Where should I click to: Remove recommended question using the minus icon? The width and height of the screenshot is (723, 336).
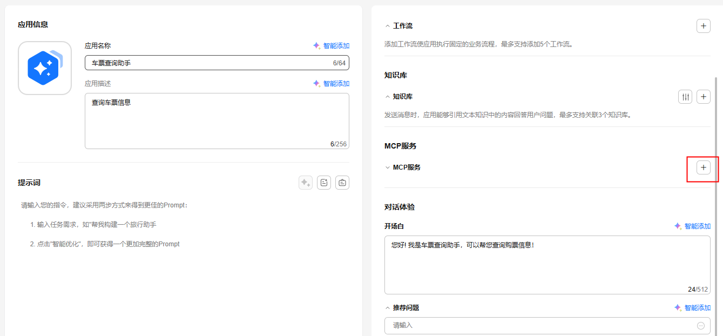701,326
